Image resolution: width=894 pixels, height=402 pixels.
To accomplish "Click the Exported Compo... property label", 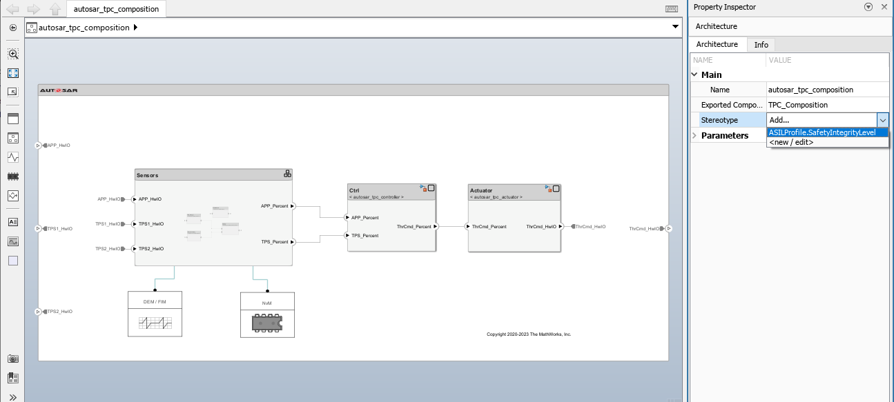I will [732, 105].
